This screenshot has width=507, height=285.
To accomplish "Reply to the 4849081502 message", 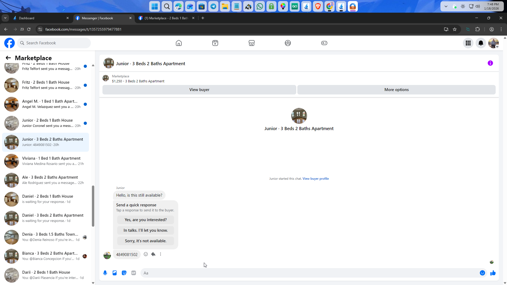I will point(153,254).
